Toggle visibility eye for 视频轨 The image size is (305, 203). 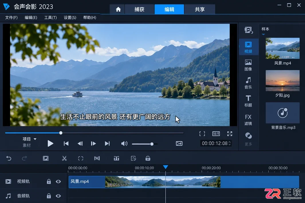(x=58, y=182)
